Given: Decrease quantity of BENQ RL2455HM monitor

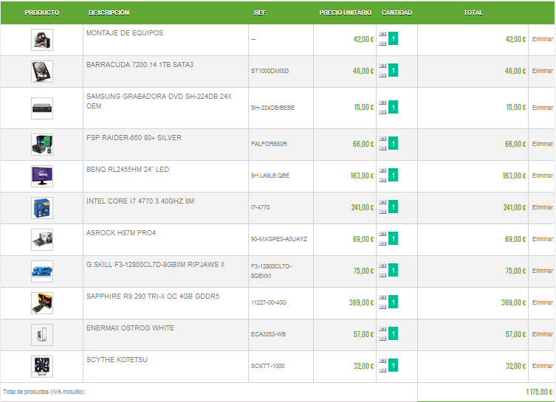Looking at the screenshot, I should tap(382, 180).
